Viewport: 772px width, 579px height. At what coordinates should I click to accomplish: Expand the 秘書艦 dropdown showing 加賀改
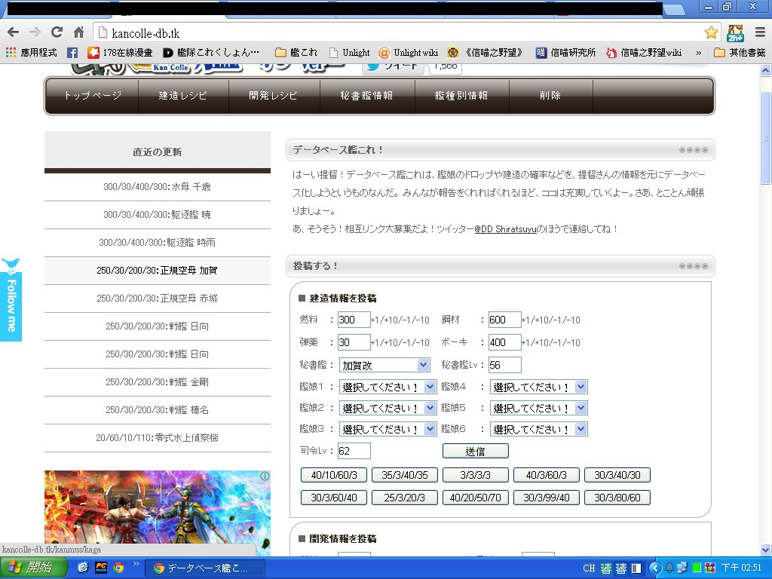[384, 365]
